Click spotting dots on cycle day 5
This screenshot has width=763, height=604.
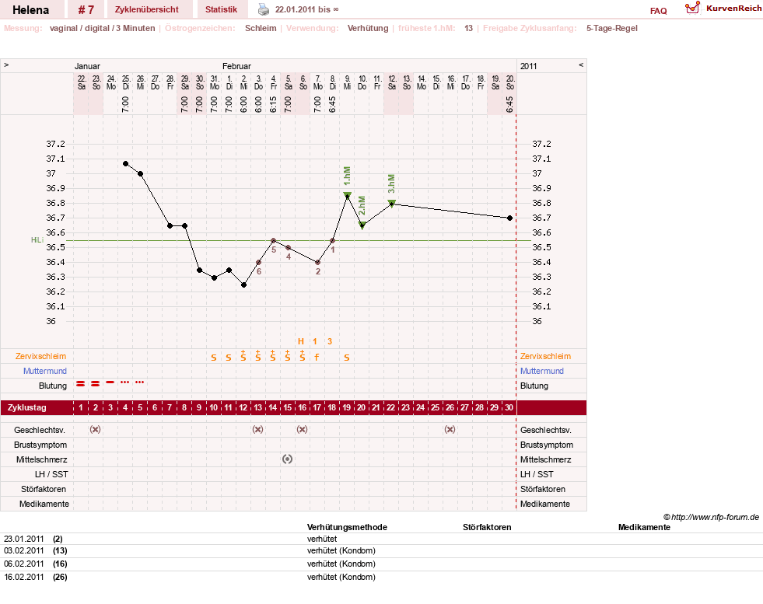coord(140,382)
